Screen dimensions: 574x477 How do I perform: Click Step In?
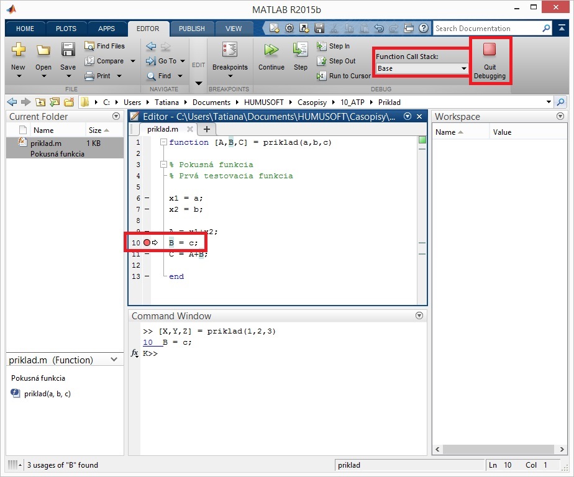pos(333,46)
